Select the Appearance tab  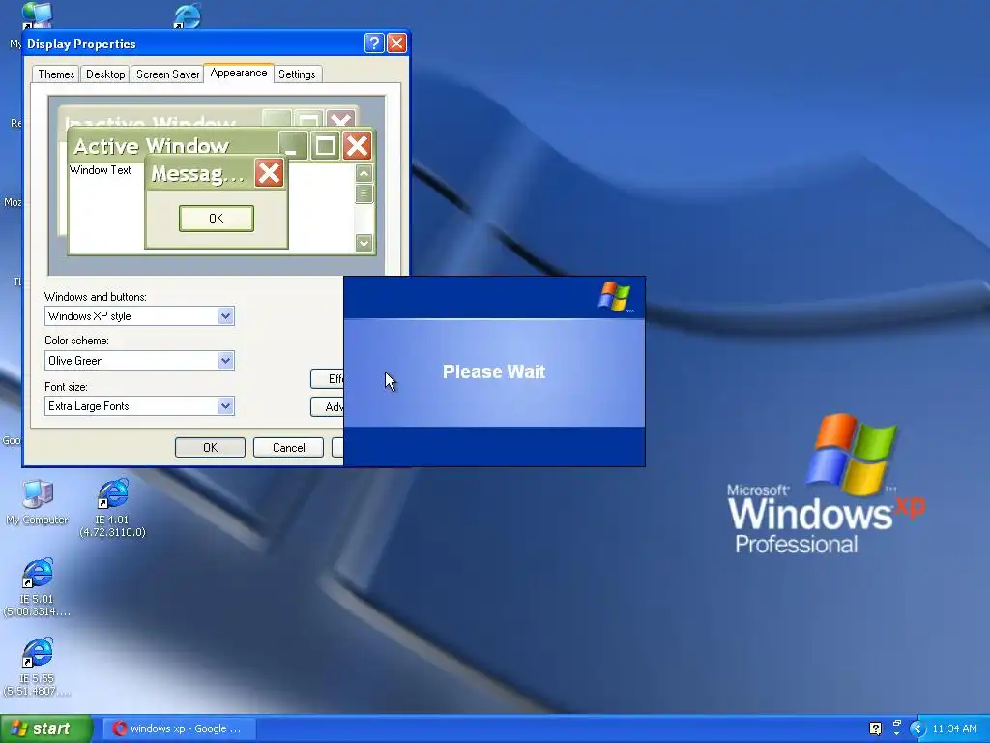239,73
